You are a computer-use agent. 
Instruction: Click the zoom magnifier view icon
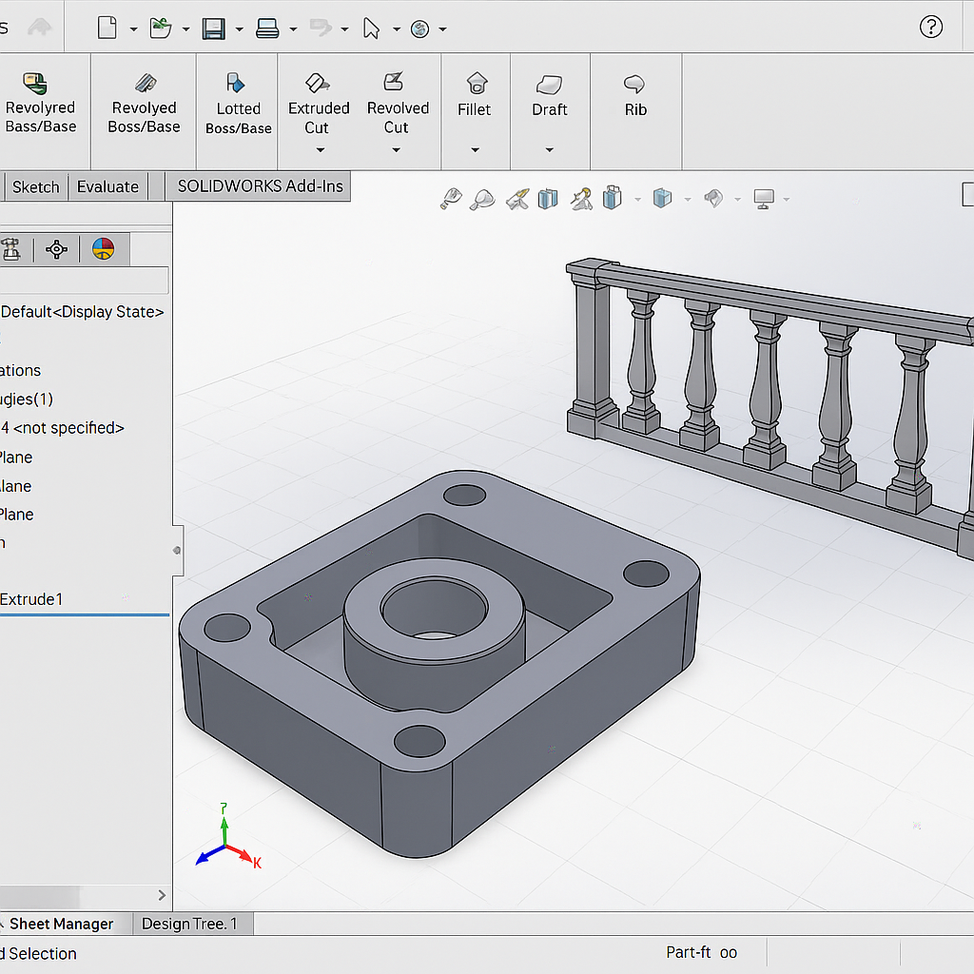tap(483, 198)
